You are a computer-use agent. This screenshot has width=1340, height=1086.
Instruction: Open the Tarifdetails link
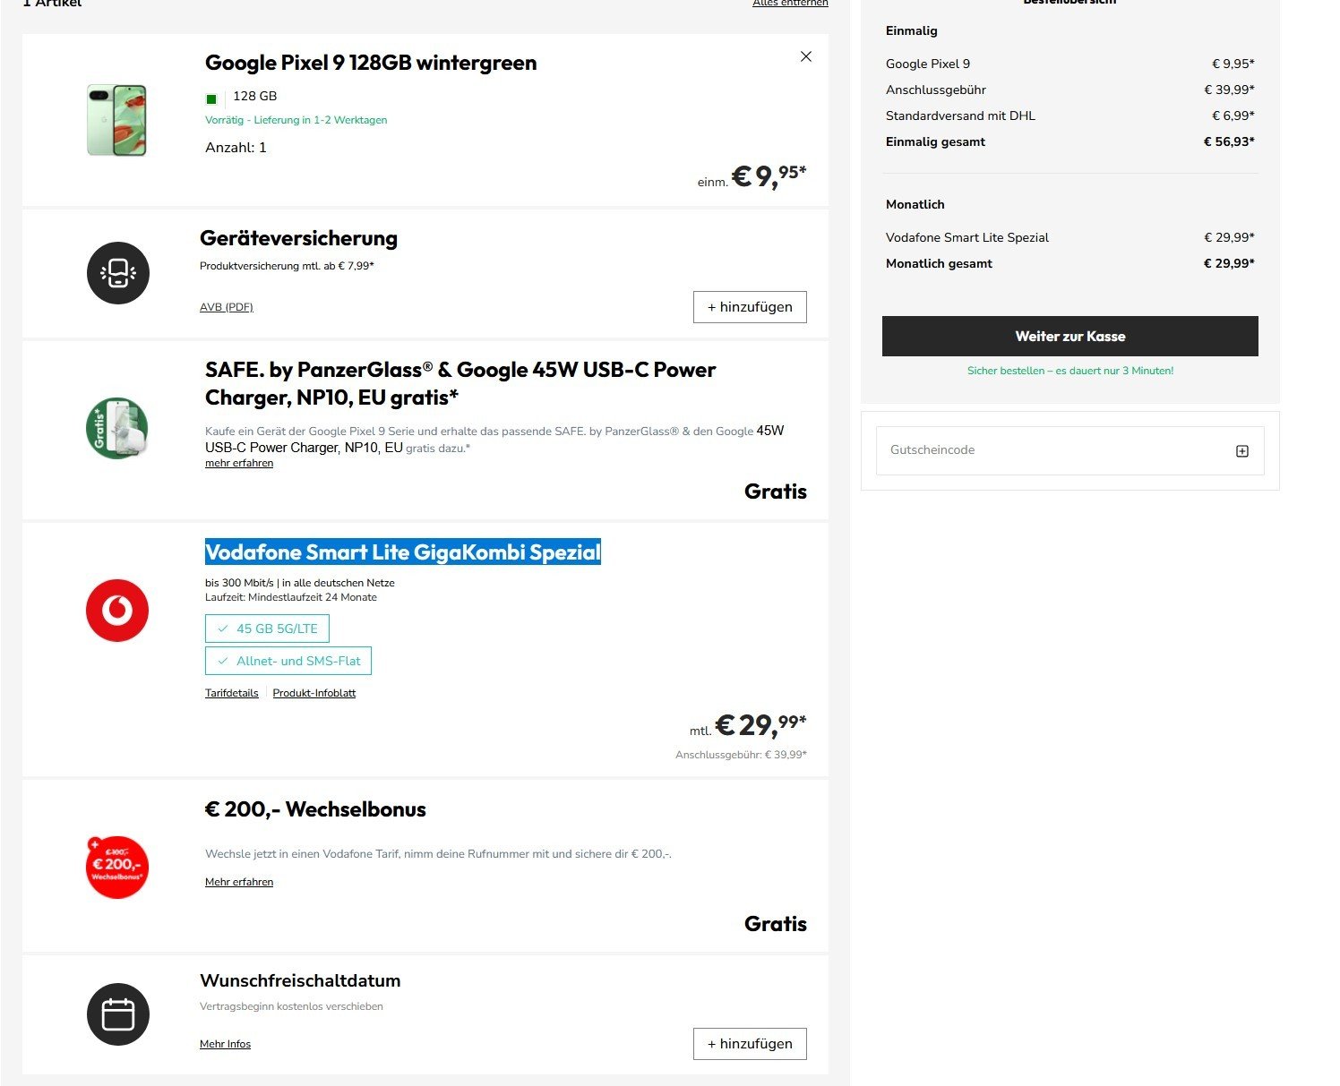(x=231, y=693)
